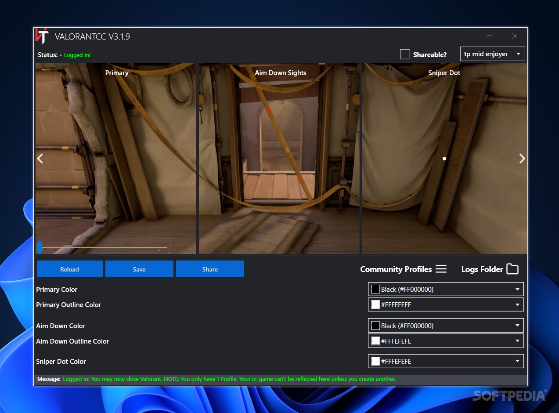Viewport: 559px width, 413px height.
Task: Click the 'Logged In!' status text
Action: tap(77, 55)
